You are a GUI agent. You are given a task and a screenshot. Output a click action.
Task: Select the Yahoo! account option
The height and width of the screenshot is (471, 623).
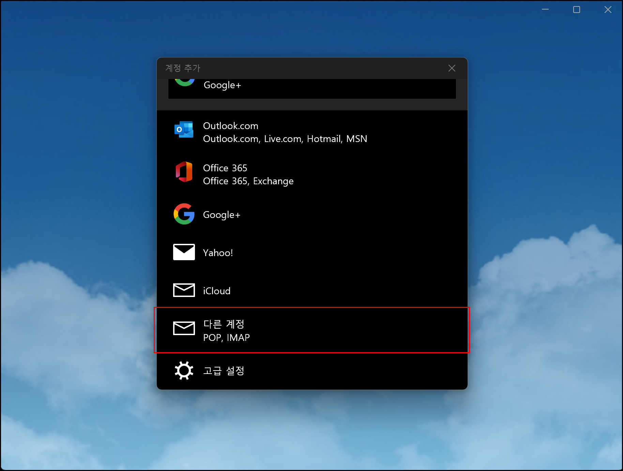click(x=312, y=253)
